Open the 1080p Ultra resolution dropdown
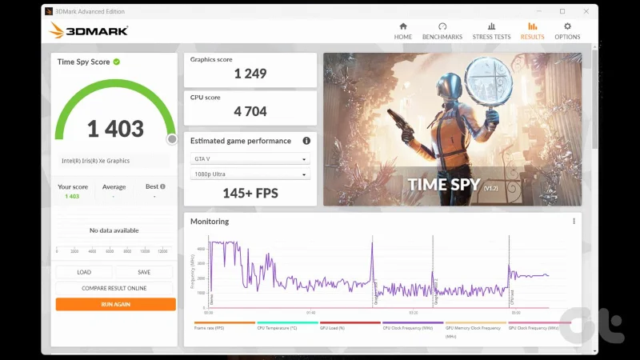Screen dimensions: 640x360 (x=250, y=174)
